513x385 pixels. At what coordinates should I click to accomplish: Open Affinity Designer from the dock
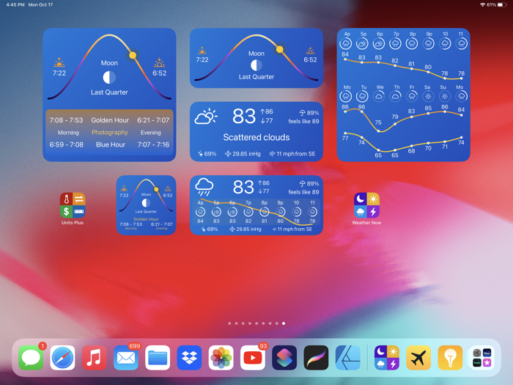pos(348,358)
